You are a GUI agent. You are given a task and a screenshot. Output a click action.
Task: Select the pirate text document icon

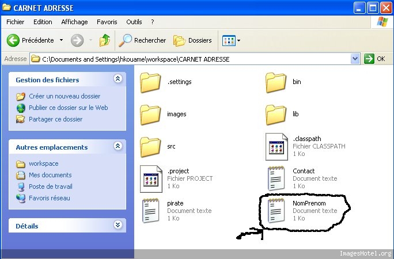[150, 211]
